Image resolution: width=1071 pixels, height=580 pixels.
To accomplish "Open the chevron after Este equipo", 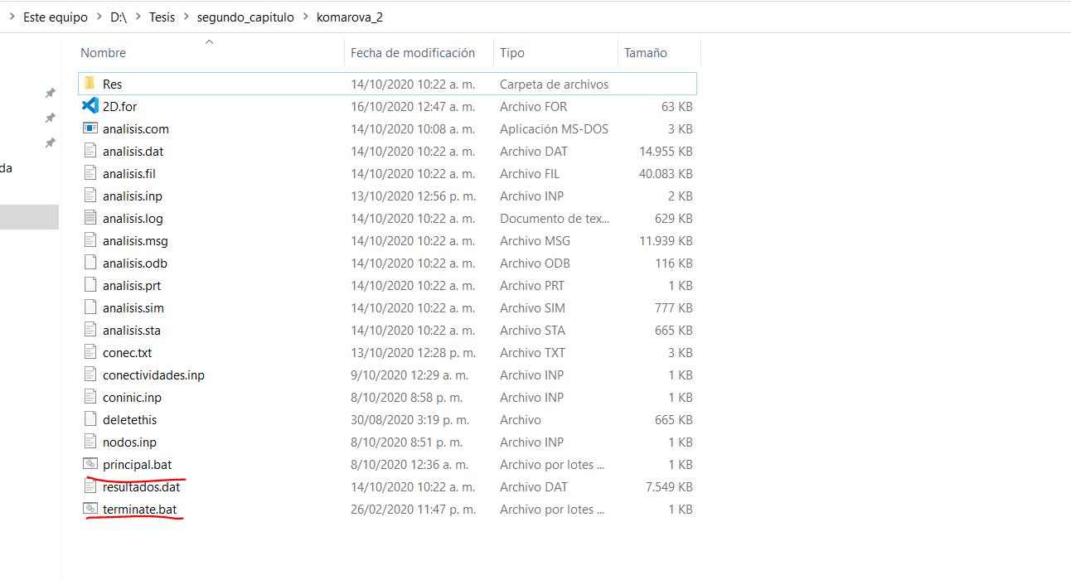I will (99, 17).
